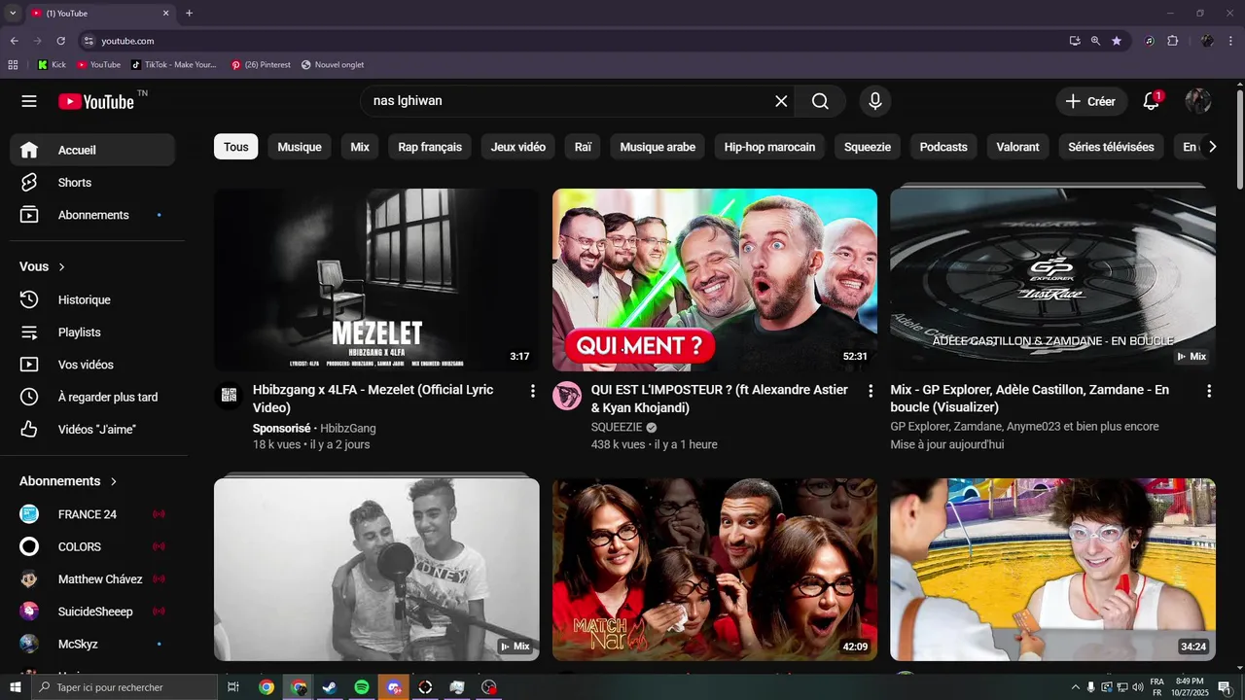
Task: Open the Mezelet video options menu
Action: pyautogui.click(x=532, y=391)
